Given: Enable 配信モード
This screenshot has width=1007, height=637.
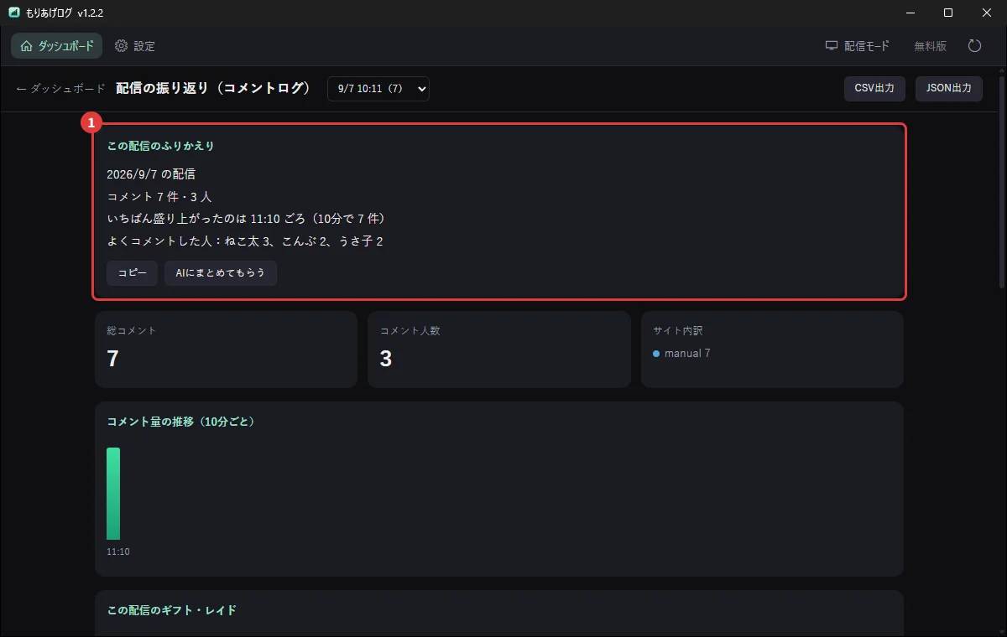Looking at the screenshot, I should pos(857,46).
